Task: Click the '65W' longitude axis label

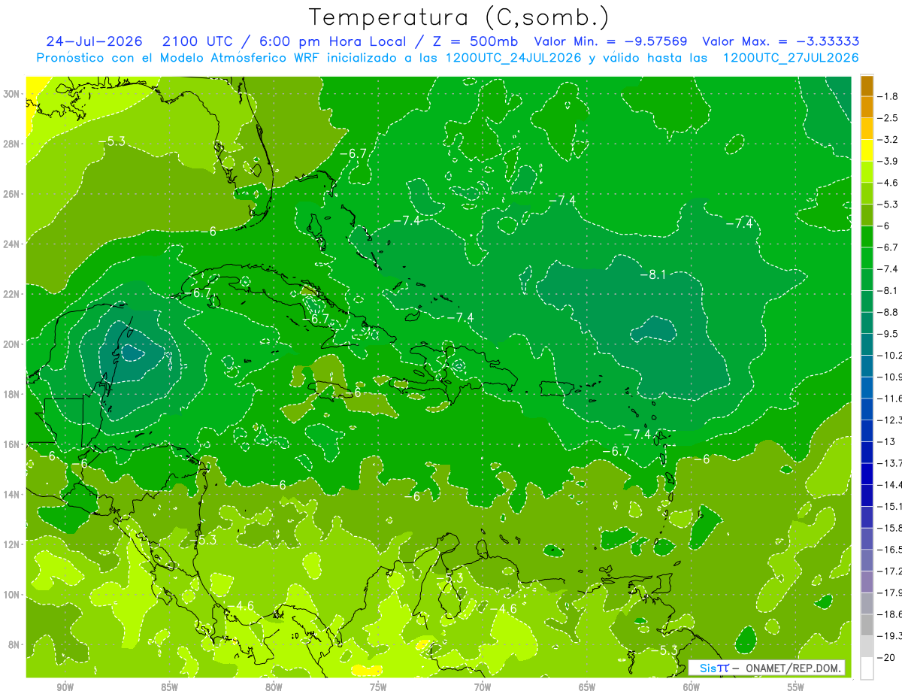Action: [587, 687]
